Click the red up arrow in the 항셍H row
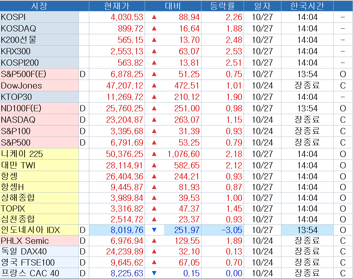 coord(154,187)
